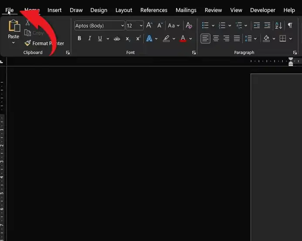Viewport: 302px width, 241px height.
Task: Open the Change Case Aa menu
Action: point(173,25)
